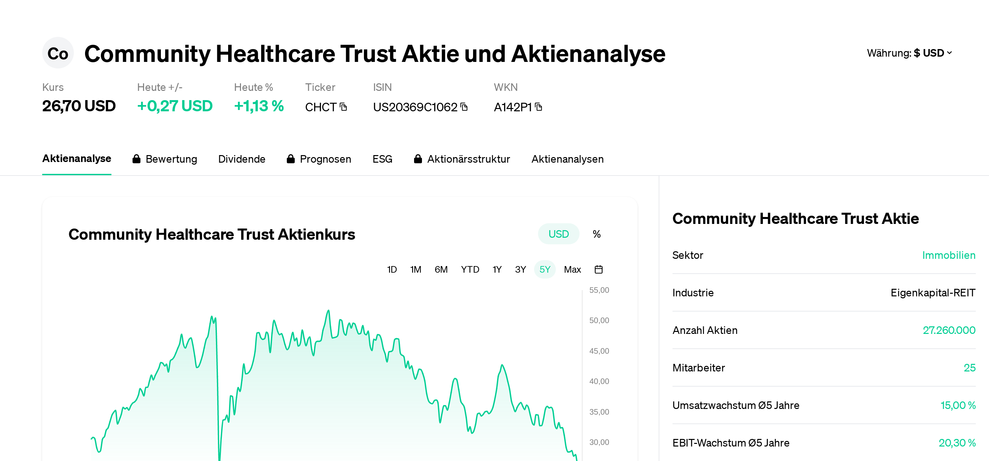Copy the ISIN US20369C1062
This screenshot has height=461, width=989.
465,108
